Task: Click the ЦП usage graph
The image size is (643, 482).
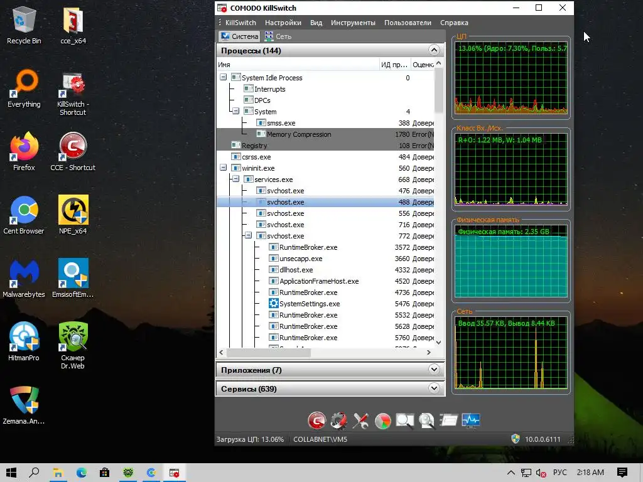Action: click(x=511, y=78)
